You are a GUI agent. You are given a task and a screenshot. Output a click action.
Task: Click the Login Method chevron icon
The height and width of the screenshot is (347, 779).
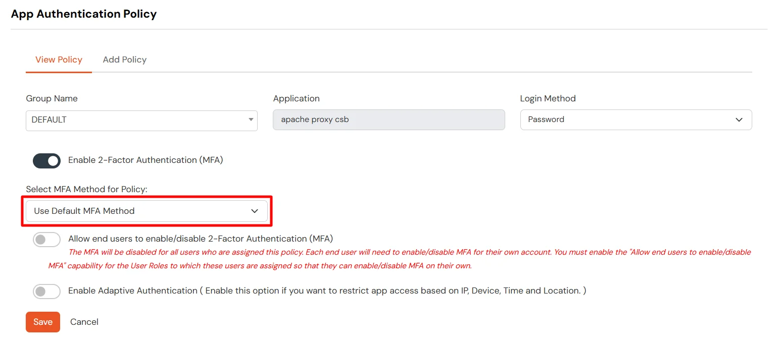click(x=739, y=120)
